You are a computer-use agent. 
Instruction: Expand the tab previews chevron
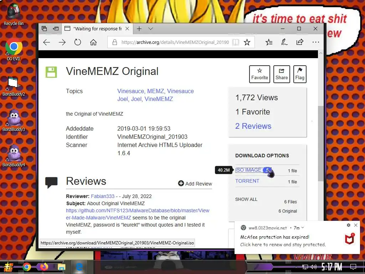(x=151, y=29)
